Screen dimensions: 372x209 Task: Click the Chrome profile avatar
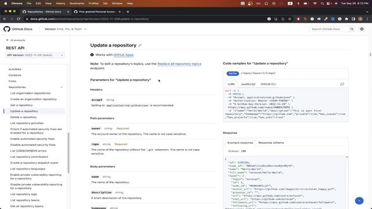[360, 19]
